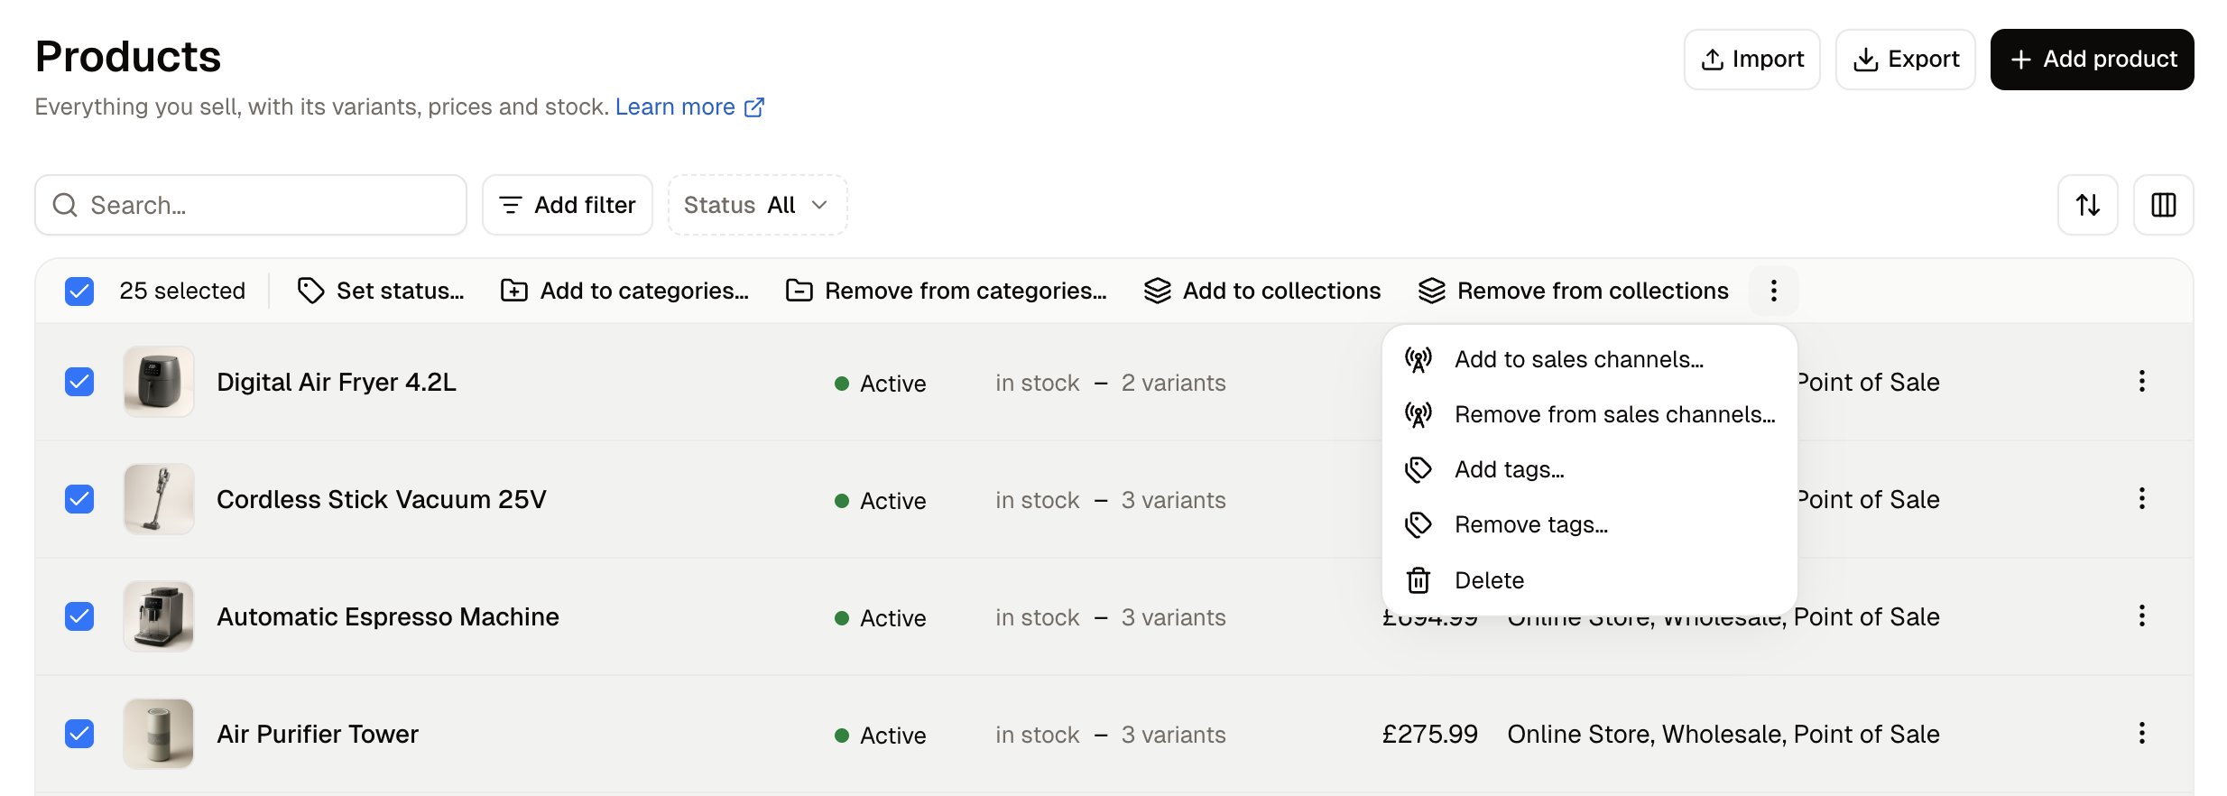Deselect the Cordless Stick Vacuum 25V checkbox
2227x796 pixels.
79,499
